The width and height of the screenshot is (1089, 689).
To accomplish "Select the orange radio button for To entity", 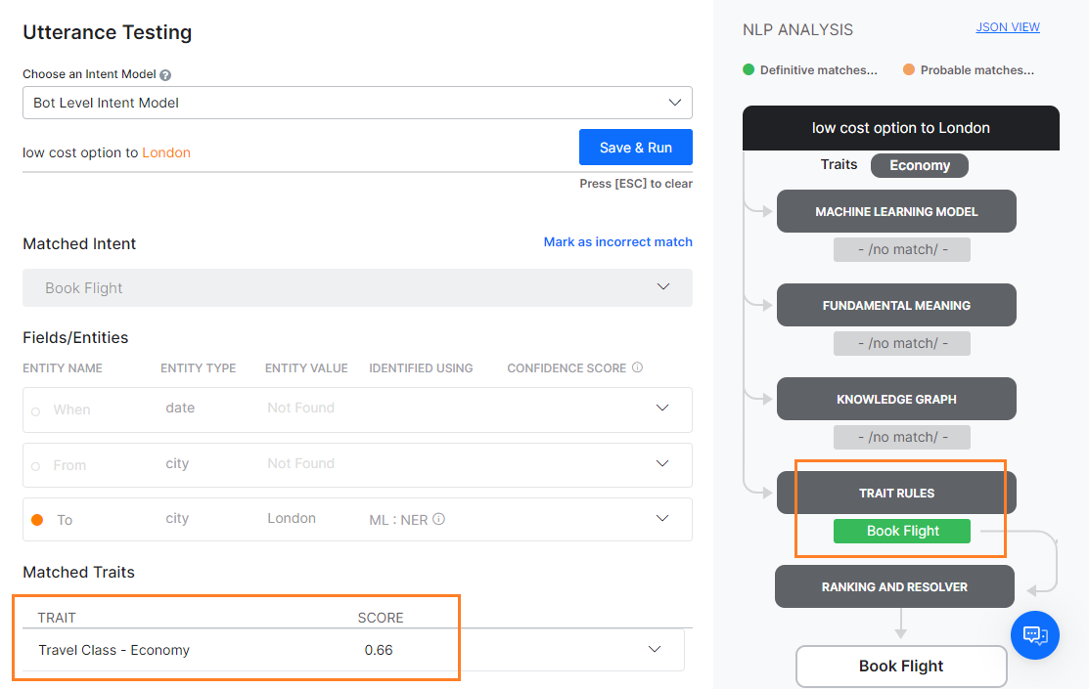I will [x=37, y=520].
